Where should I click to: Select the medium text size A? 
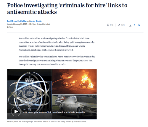[134, 25]
